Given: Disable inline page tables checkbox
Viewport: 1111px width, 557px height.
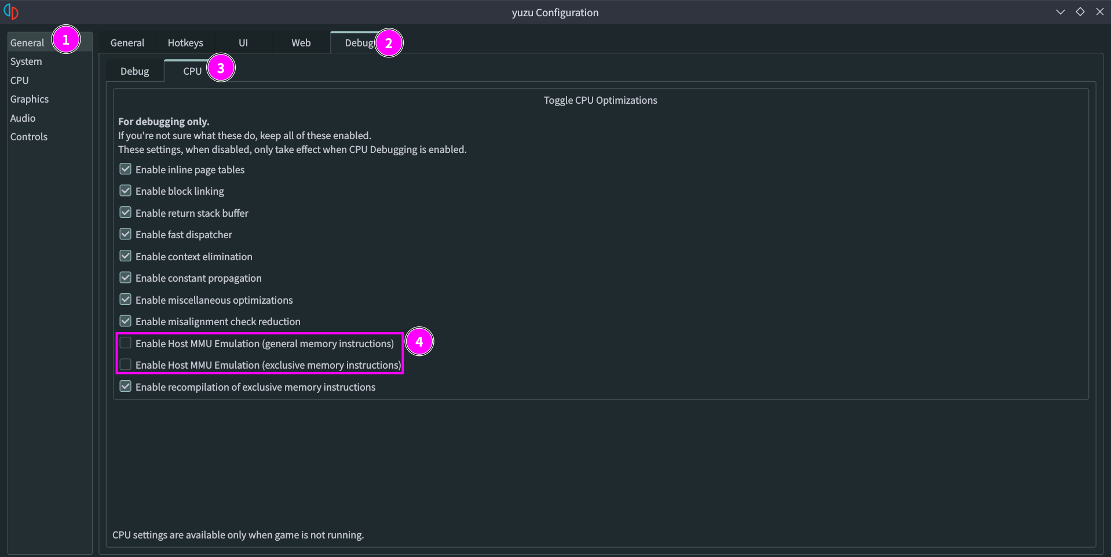Looking at the screenshot, I should click(126, 169).
